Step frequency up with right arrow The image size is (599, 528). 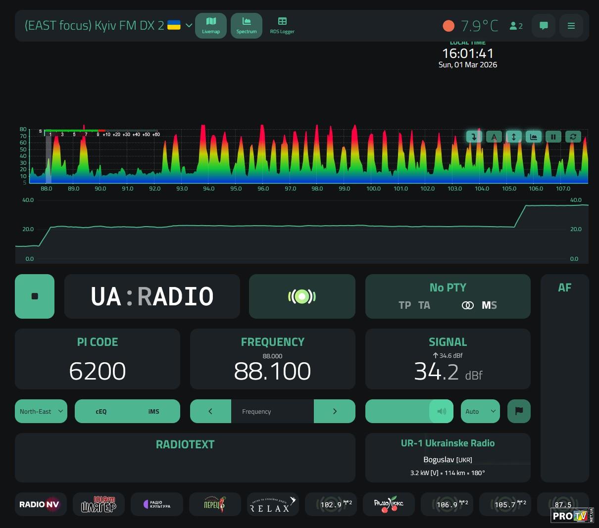tap(335, 411)
